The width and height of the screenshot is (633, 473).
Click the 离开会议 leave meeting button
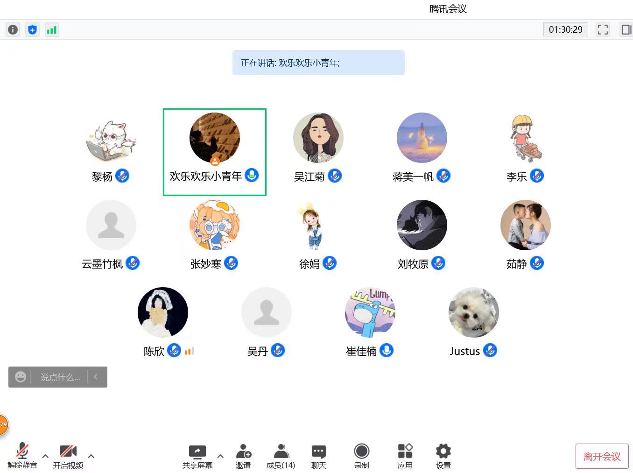click(602, 456)
